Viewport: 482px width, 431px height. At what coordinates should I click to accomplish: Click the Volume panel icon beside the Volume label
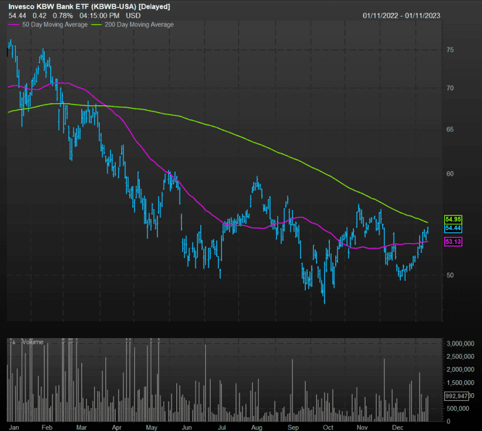pos(13,342)
